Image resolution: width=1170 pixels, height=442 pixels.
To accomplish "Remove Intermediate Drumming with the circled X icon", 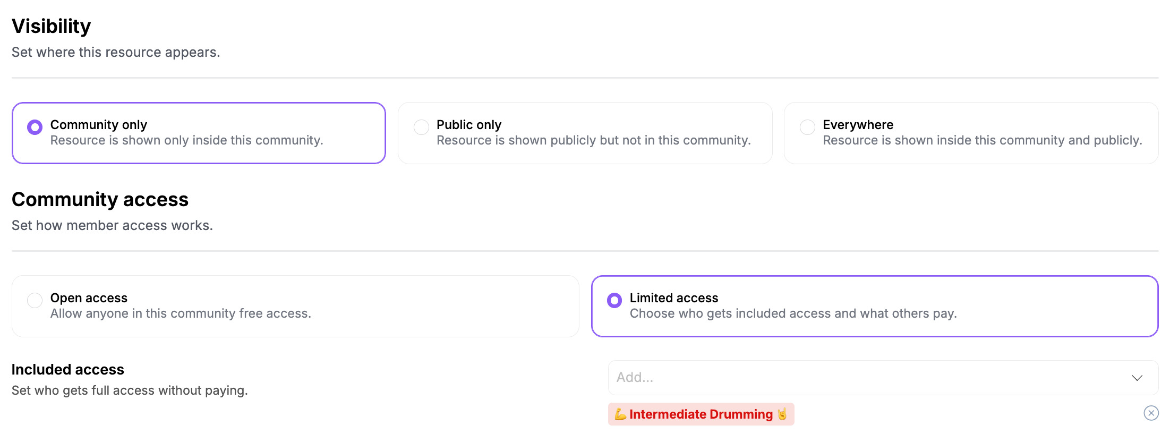I will tap(1151, 413).
